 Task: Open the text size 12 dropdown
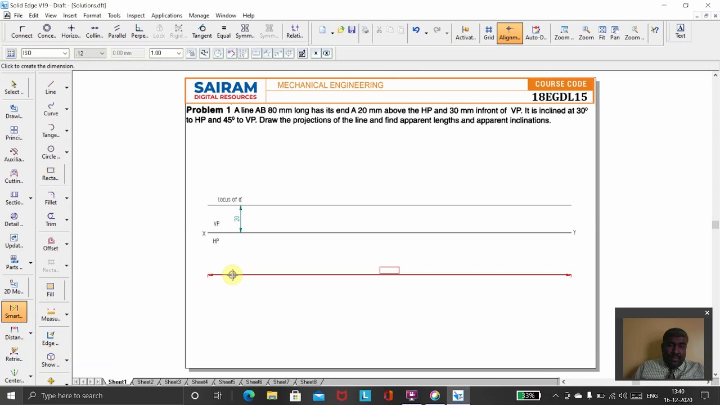pos(102,53)
